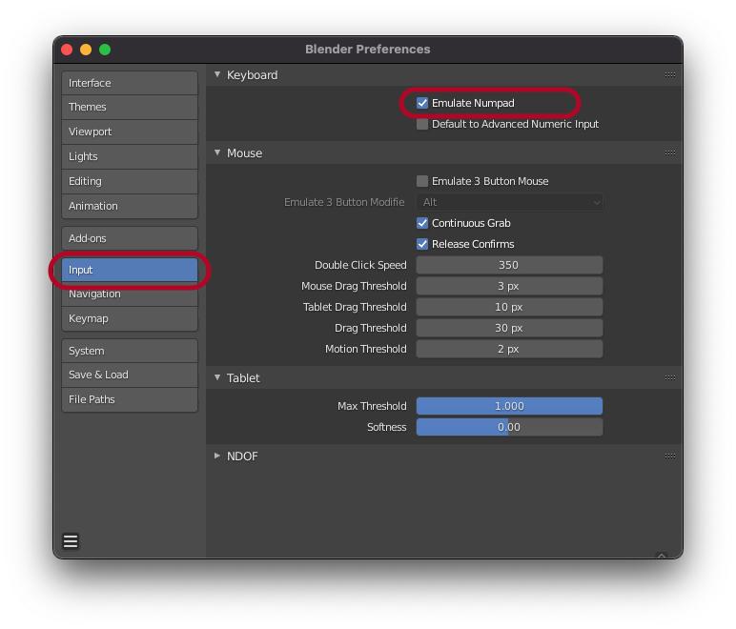
Task: Open the File Paths section
Action: click(x=130, y=399)
